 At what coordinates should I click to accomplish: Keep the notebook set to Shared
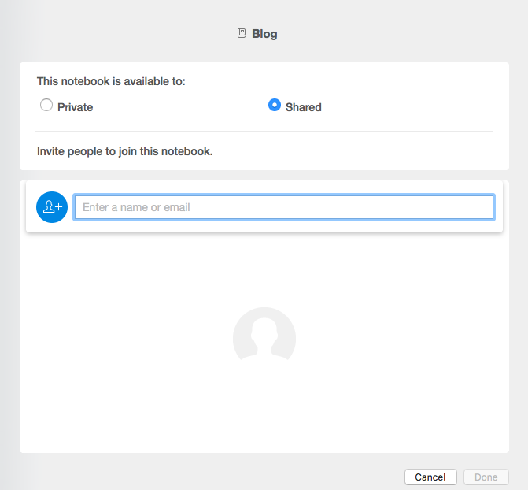coord(275,105)
